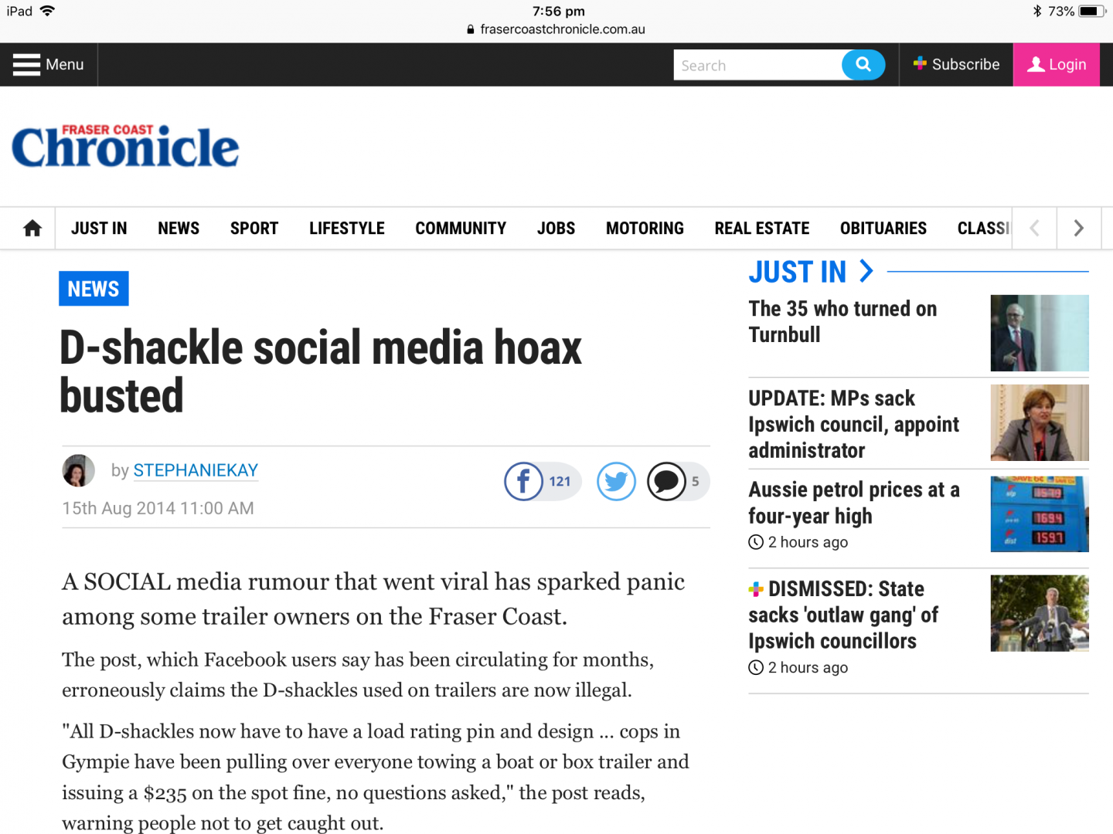Expand the Just In section chevron
The image size is (1113, 834).
(x=866, y=271)
